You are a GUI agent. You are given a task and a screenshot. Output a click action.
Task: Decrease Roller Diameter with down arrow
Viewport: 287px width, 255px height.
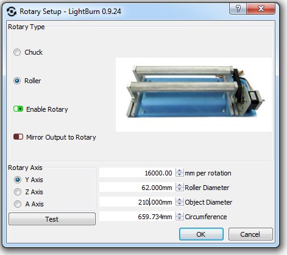(179, 189)
